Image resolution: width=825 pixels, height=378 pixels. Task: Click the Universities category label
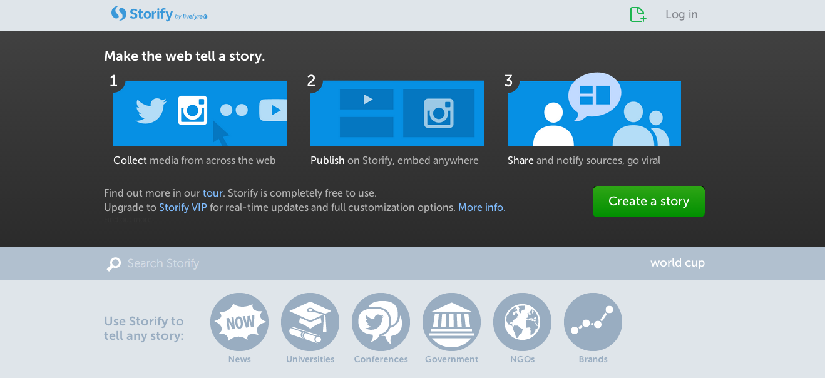tap(310, 359)
